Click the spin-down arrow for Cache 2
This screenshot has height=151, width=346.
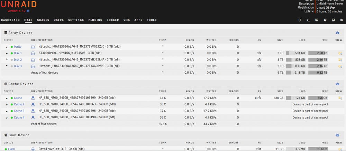[7, 104]
